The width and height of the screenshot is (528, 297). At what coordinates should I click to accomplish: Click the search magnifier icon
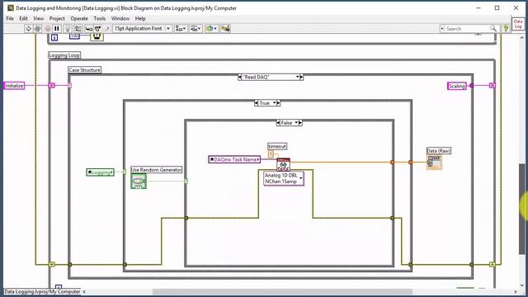click(x=493, y=29)
